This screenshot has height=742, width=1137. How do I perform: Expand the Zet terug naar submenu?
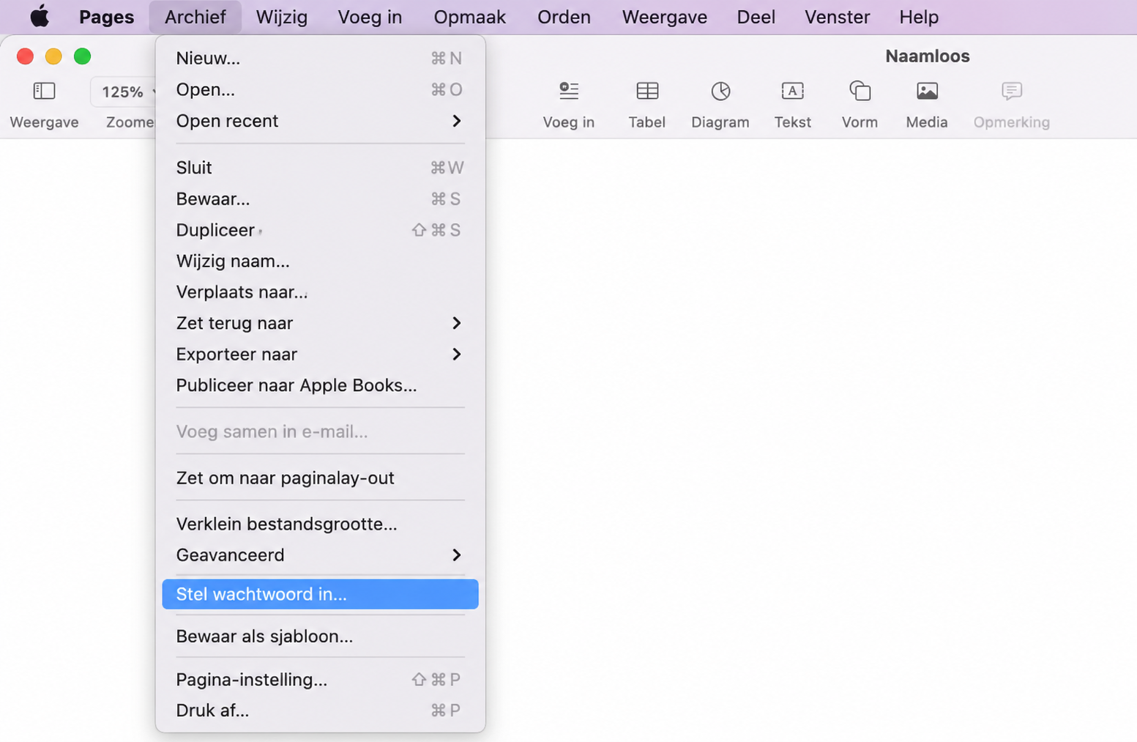320,323
